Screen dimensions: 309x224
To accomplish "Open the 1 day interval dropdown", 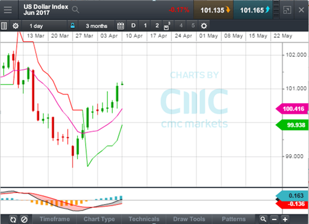I will (x=44, y=26).
